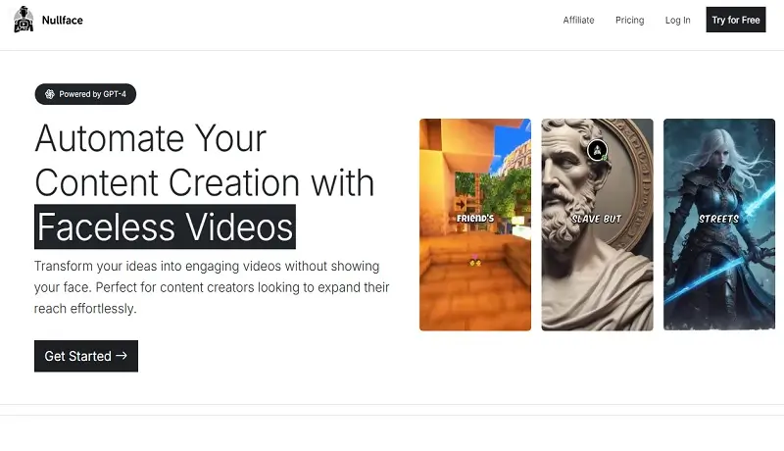This screenshot has width=784, height=451.
Task: Click the OpenAI icon in the GPT-4 badge
Action: pos(49,94)
